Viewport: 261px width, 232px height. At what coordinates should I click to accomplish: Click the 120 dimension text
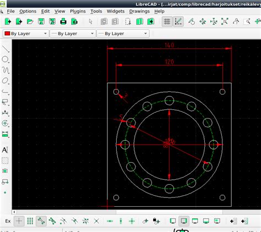[x=169, y=62]
